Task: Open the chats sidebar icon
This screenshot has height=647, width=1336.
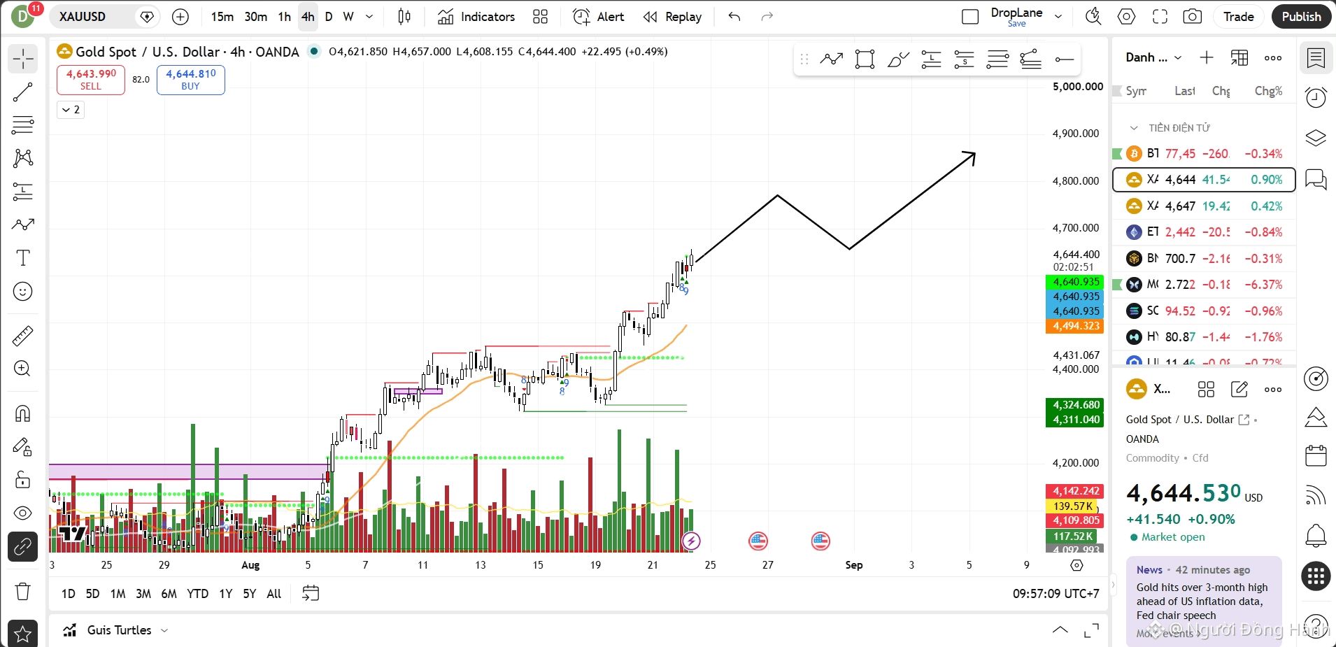Action: (1316, 180)
